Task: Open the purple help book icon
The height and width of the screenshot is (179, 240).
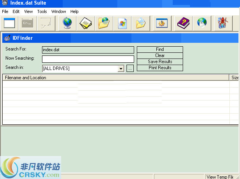Action: 183,23
